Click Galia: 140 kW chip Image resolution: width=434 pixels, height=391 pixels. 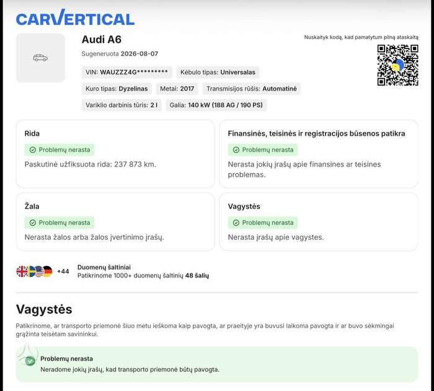pos(216,105)
